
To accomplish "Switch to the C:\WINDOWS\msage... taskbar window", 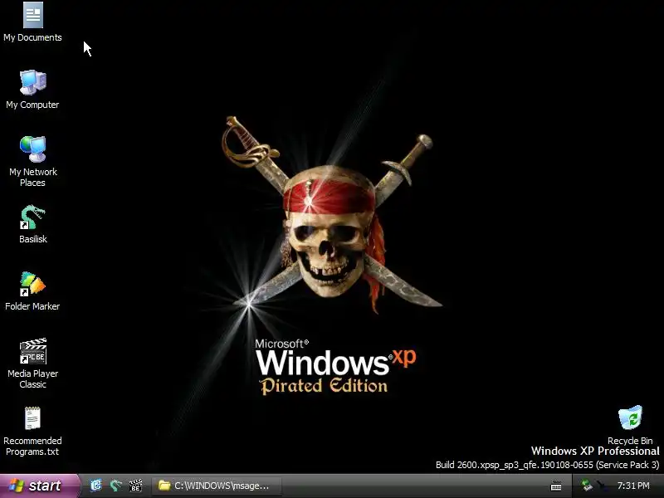I will click(x=217, y=486).
